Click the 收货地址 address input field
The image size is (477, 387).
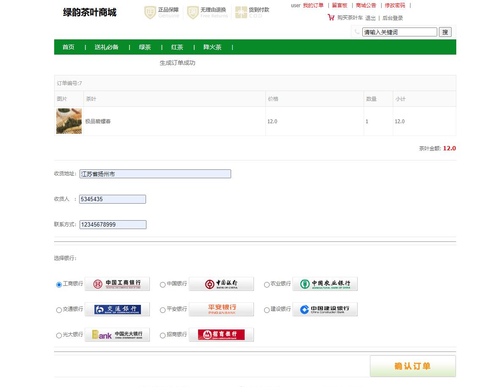click(x=155, y=174)
